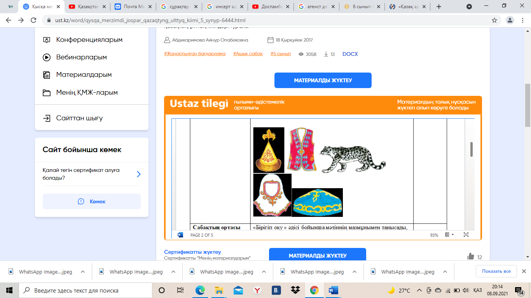Click the Көмек help button

pyautogui.click(x=92, y=201)
